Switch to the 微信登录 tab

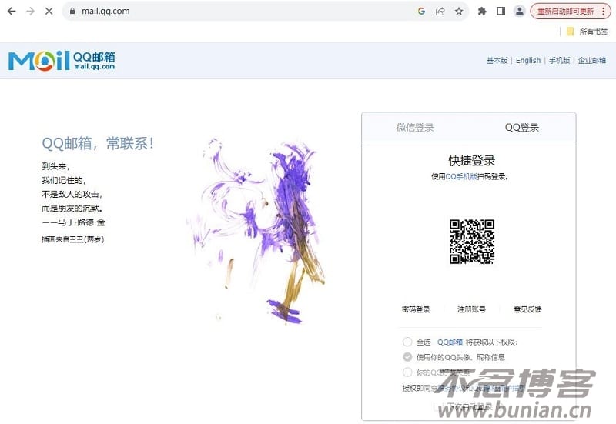click(415, 128)
